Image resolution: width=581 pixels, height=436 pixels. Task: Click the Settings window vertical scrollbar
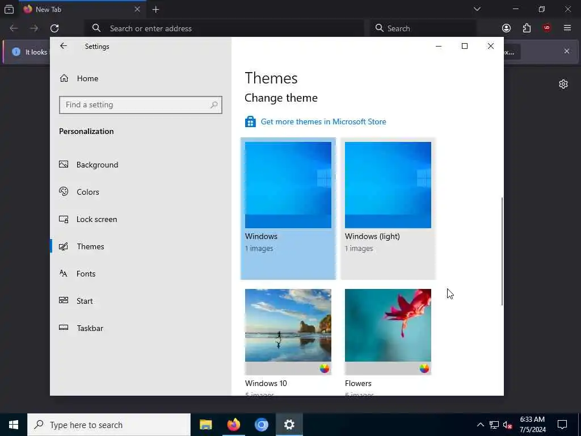502,251
